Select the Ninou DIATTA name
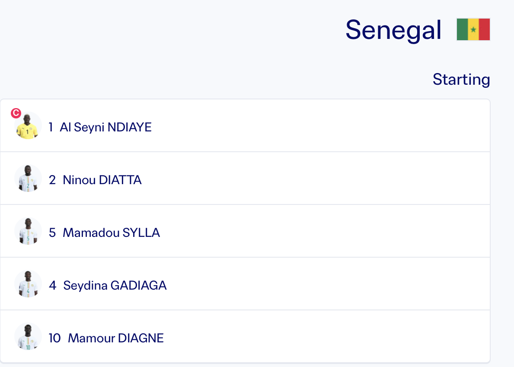 tap(102, 180)
